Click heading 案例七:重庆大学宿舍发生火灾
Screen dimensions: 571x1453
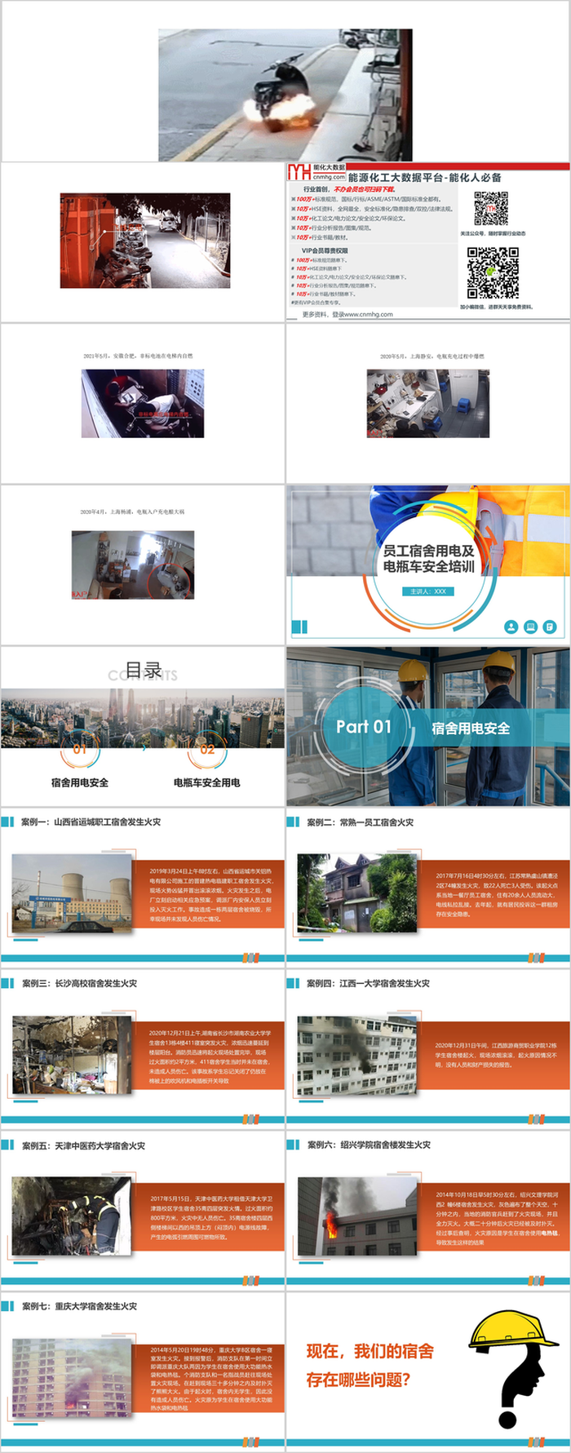click(x=79, y=1307)
